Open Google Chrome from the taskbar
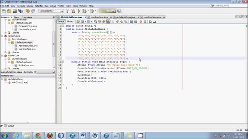This screenshot has width=248, height=139. pyautogui.click(x=38, y=136)
